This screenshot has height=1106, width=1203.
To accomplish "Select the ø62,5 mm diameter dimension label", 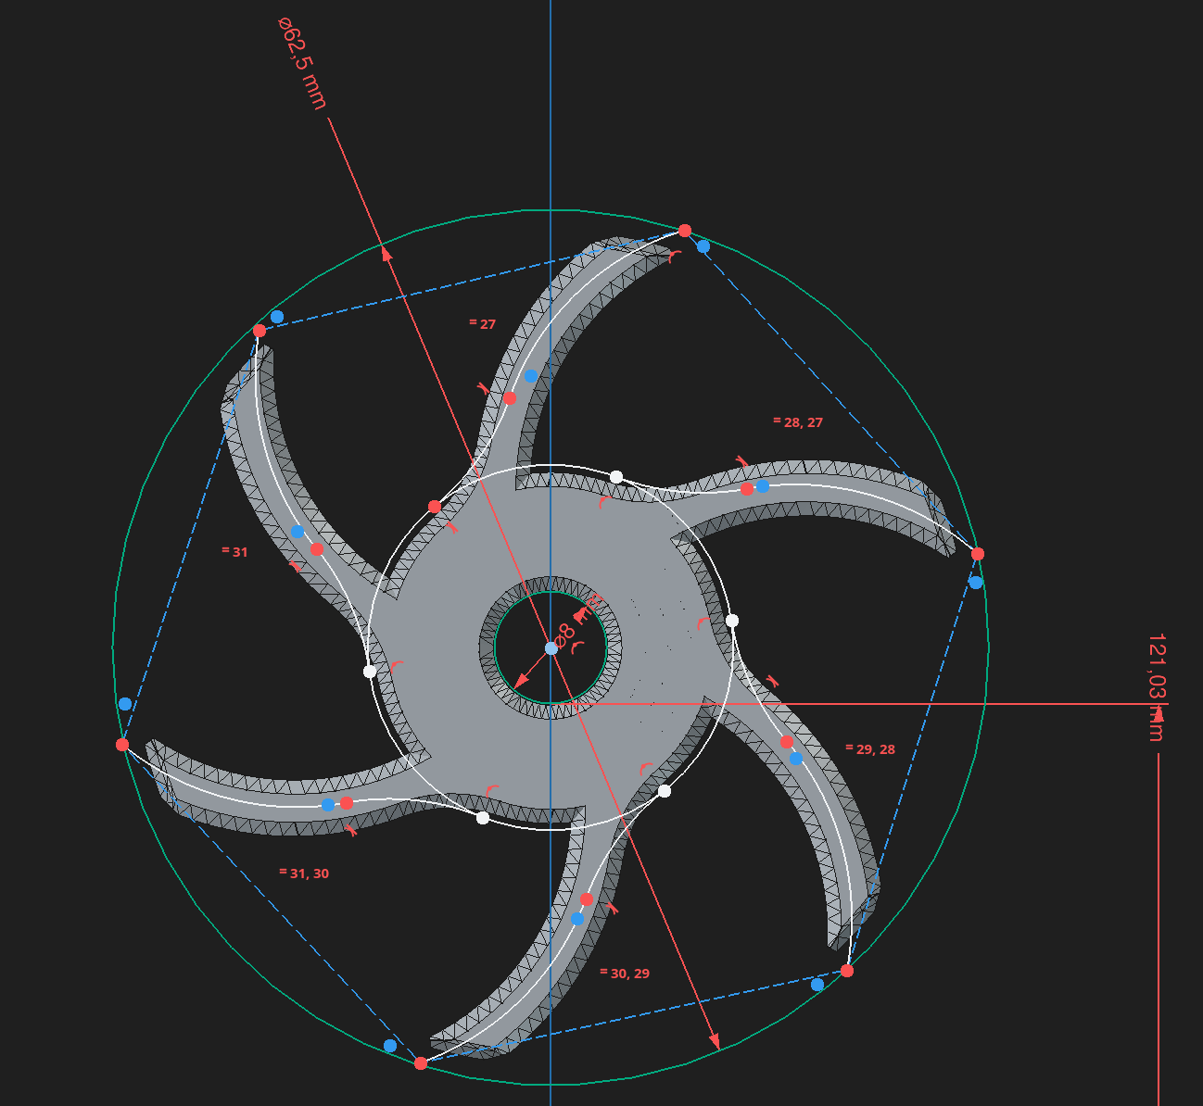I will click(x=302, y=63).
